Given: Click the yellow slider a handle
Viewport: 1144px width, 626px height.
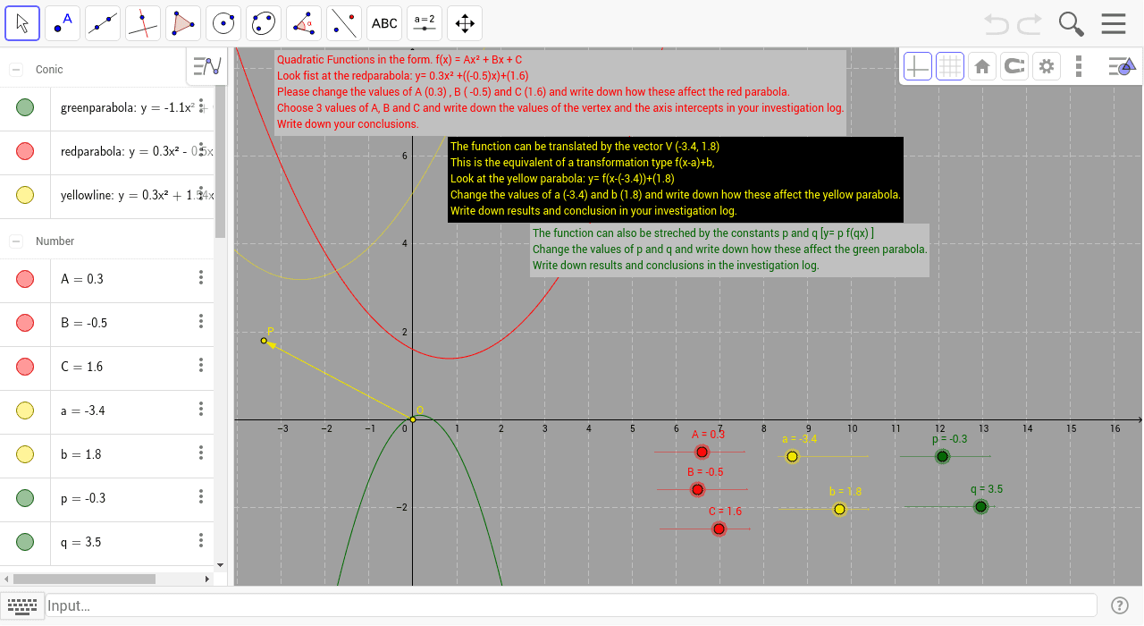Looking at the screenshot, I should click(x=792, y=456).
